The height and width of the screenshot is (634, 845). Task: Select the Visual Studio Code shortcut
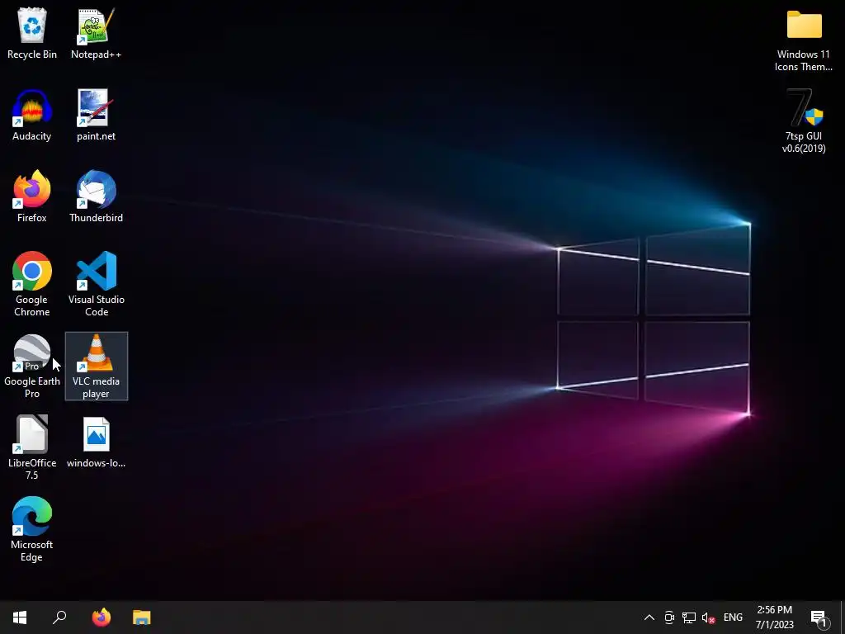click(96, 284)
